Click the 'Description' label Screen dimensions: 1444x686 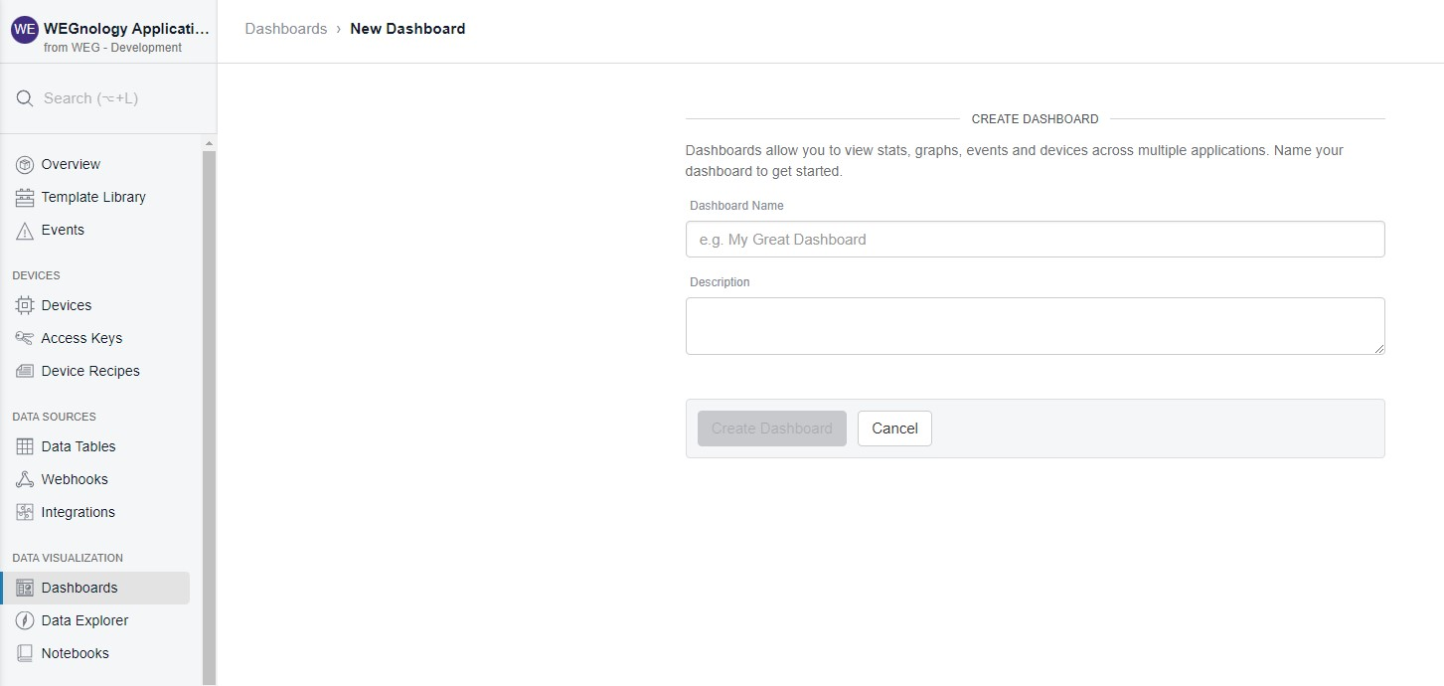[x=720, y=282]
